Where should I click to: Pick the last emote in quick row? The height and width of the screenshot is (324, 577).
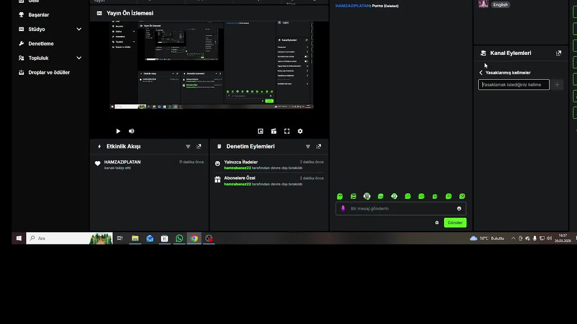462,196
